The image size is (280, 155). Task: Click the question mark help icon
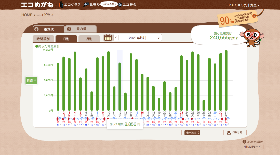(x=245, y=142)
